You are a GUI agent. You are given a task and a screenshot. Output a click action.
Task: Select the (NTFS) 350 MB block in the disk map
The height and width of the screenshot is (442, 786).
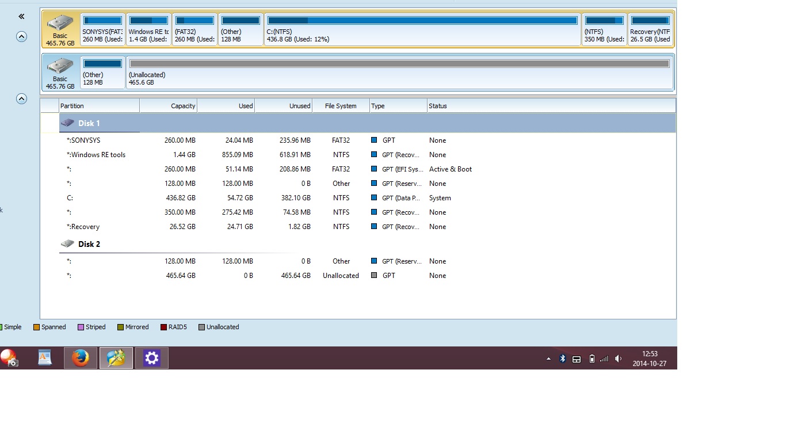604,29
